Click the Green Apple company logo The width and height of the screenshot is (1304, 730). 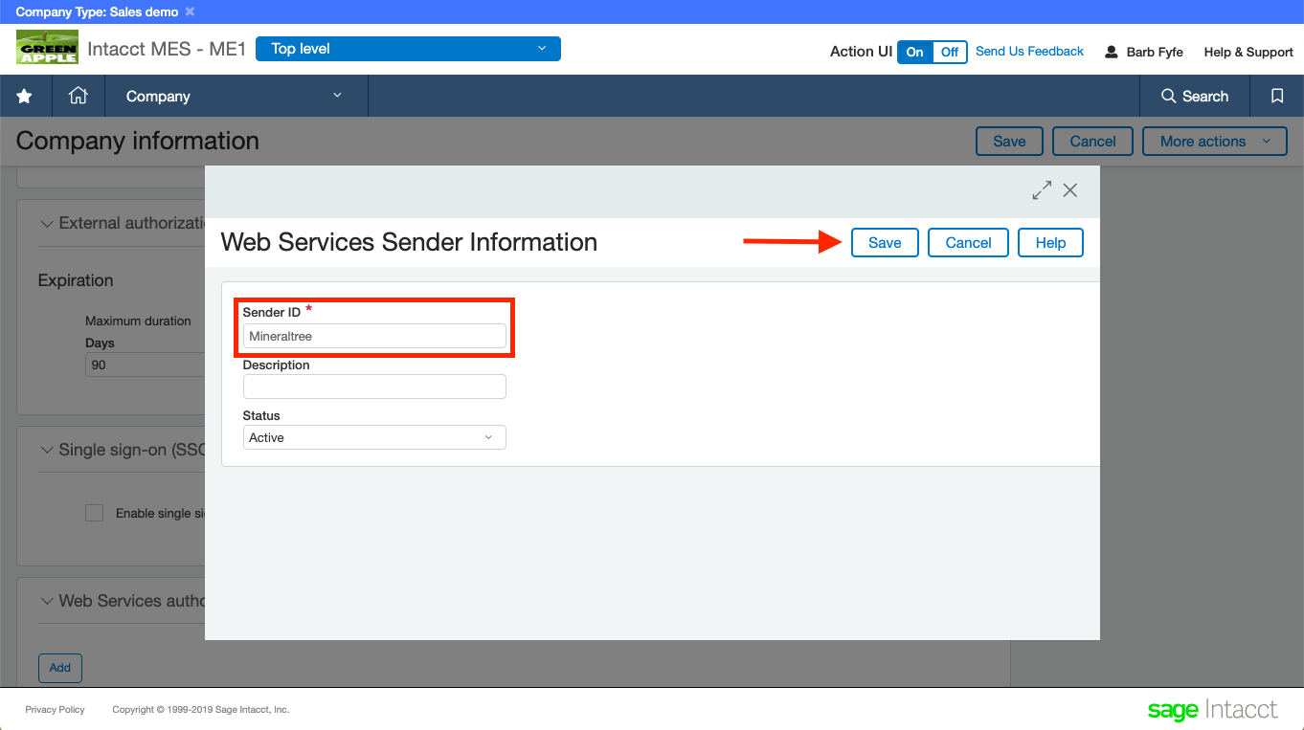[x=47, y=48]
